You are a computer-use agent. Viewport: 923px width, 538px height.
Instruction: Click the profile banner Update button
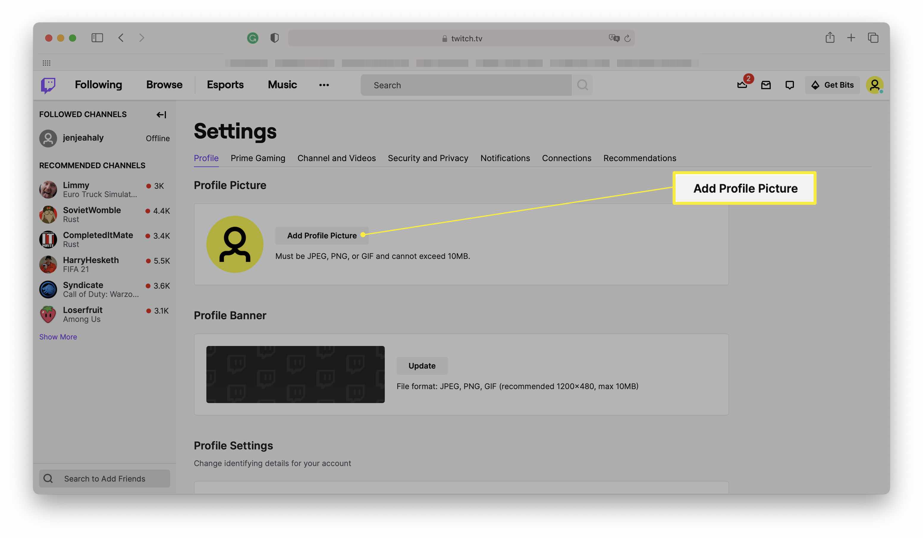click(422, 366)
